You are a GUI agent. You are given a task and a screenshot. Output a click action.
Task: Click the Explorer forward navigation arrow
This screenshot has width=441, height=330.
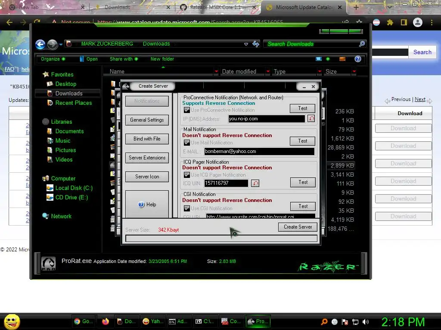[52, 44]
